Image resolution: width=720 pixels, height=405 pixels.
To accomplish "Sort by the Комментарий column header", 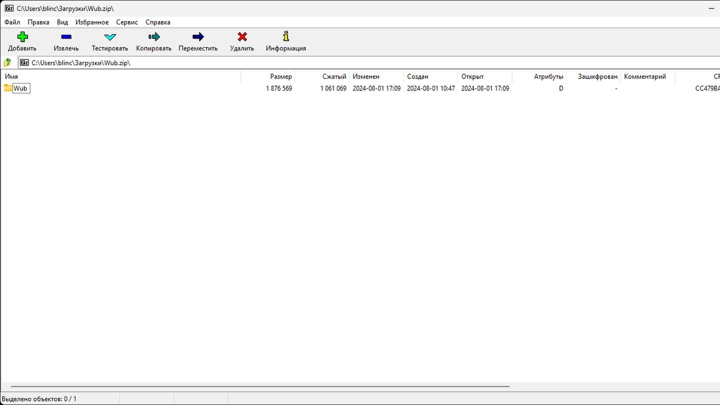I will pyautogui.click(x=647, y=76).
